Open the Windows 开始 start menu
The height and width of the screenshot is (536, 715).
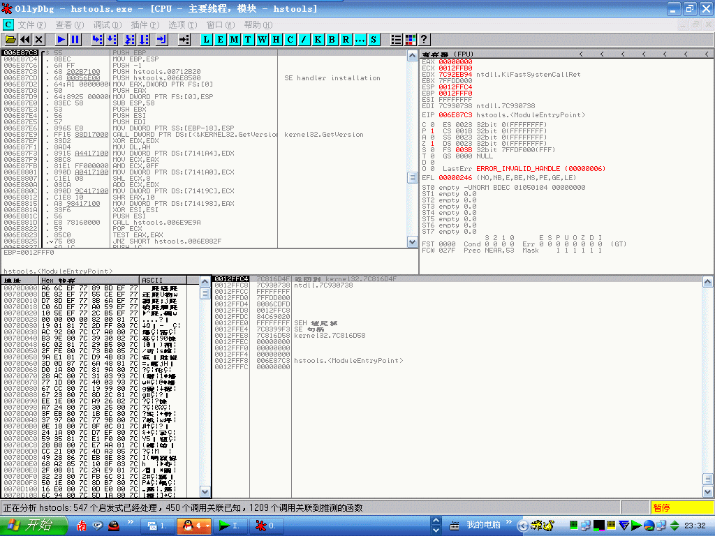[34, 526]
